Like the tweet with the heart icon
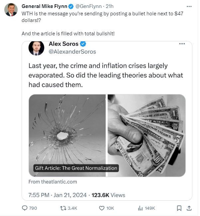The height and width of the screenshot is (216, 200). point(102,208)
